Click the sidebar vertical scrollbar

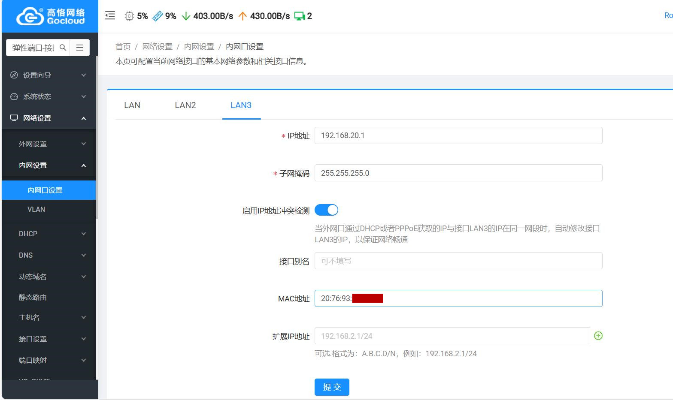click(97, 137)
